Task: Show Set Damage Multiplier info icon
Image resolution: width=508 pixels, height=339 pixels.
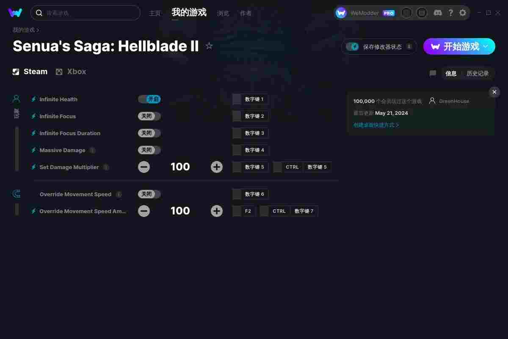Action: tap(106, 167)
